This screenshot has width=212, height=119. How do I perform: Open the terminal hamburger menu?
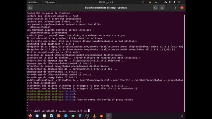162,8
